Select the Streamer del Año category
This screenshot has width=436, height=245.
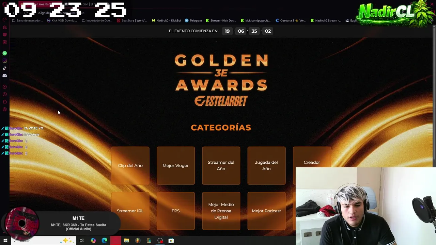tap(221, 165)
